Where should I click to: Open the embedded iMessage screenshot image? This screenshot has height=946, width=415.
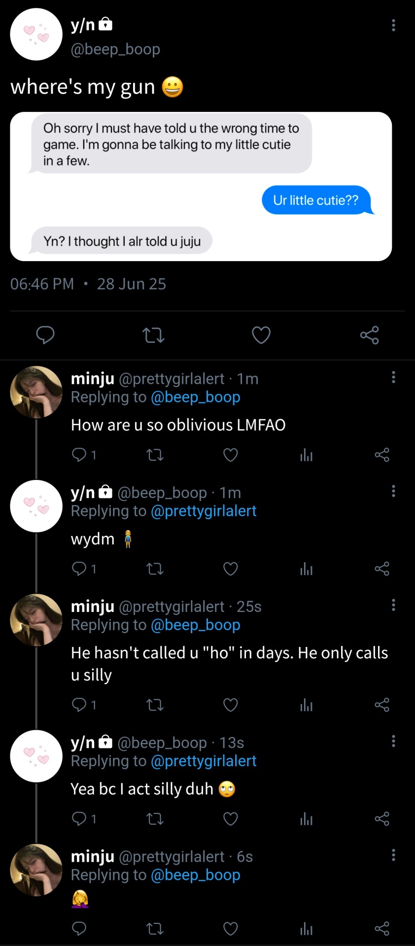tap(201, 186)
